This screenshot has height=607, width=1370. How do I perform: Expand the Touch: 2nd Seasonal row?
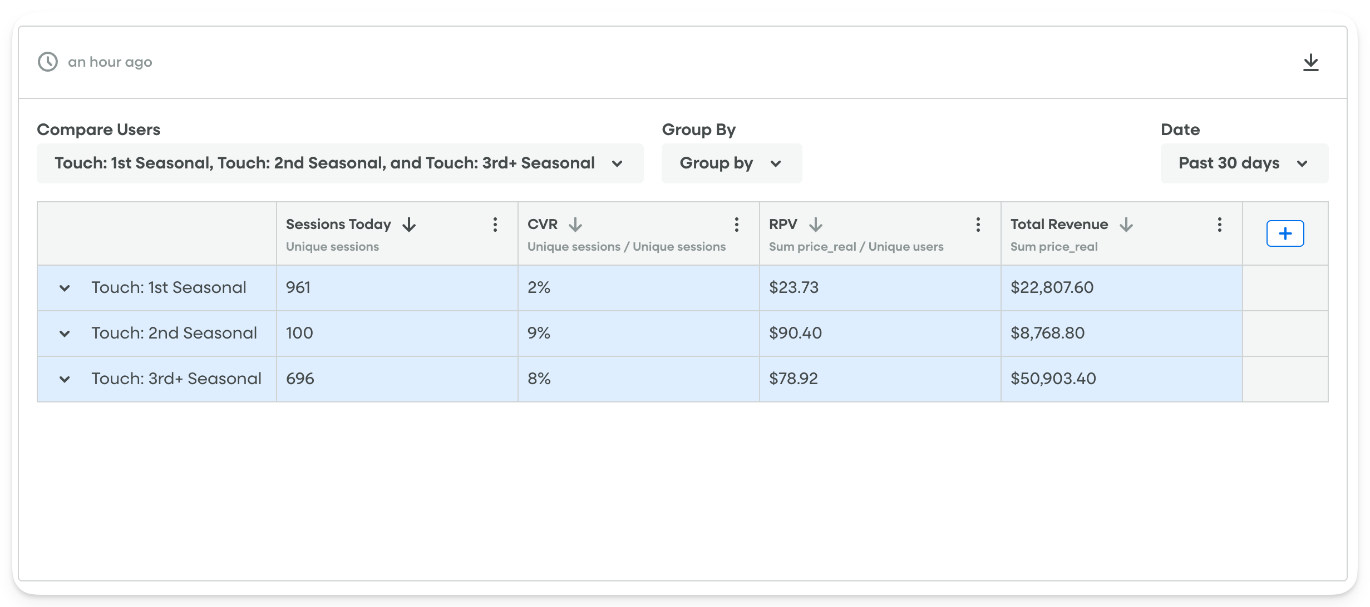66,333
